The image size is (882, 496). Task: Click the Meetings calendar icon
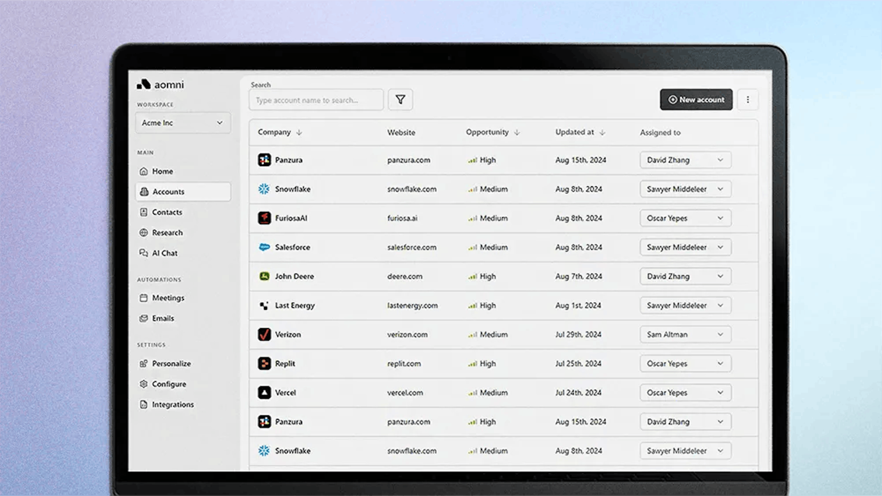143,298
